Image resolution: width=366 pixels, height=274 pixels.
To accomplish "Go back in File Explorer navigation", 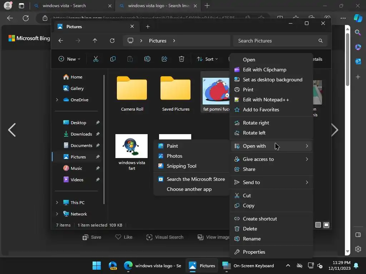I will point(61,41).
